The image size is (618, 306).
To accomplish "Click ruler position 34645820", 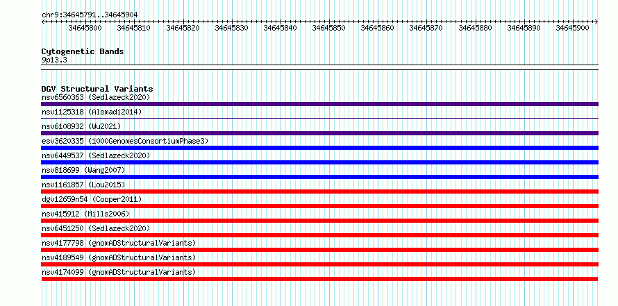I will coord(183,28).
